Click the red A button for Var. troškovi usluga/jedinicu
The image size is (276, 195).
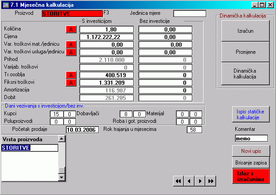click(x=71, y=52)
